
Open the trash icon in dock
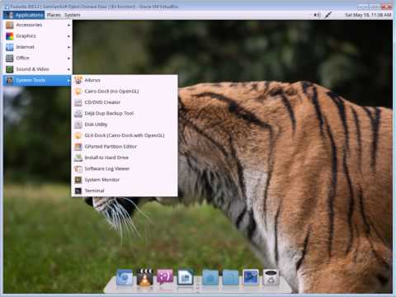tap(271, 277)
